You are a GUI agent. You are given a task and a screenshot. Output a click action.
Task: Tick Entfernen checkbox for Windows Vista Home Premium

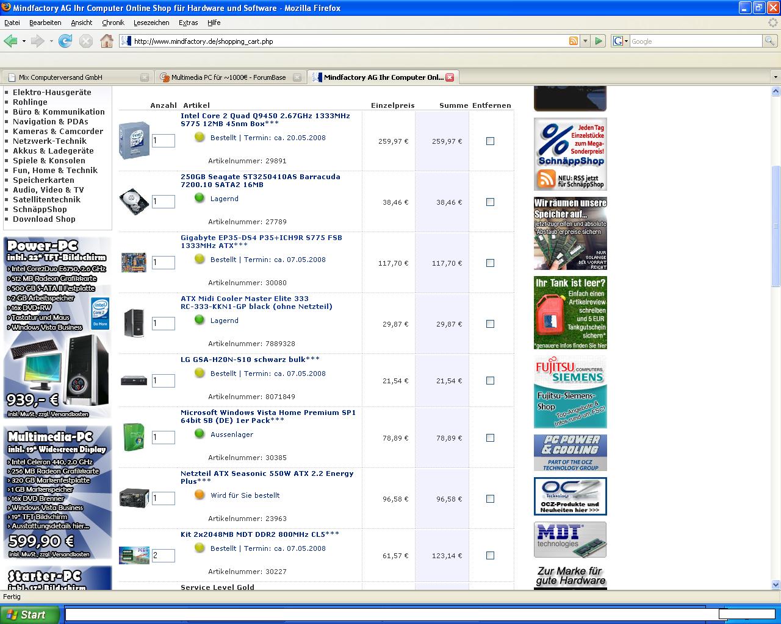coord(490,438)
